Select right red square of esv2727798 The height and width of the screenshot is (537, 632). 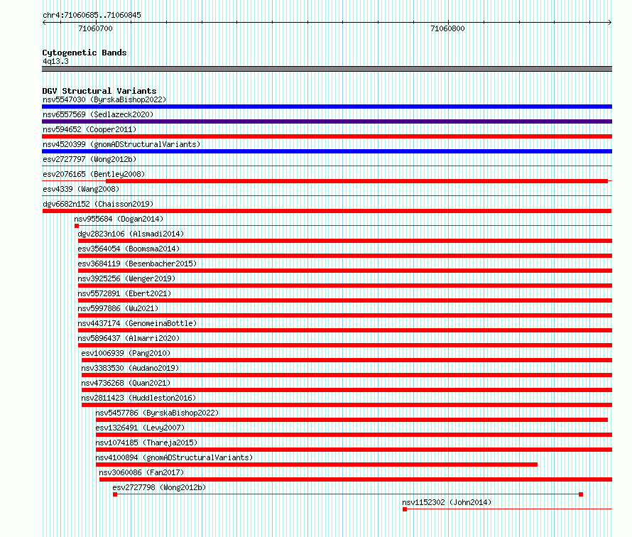point(581,494)
